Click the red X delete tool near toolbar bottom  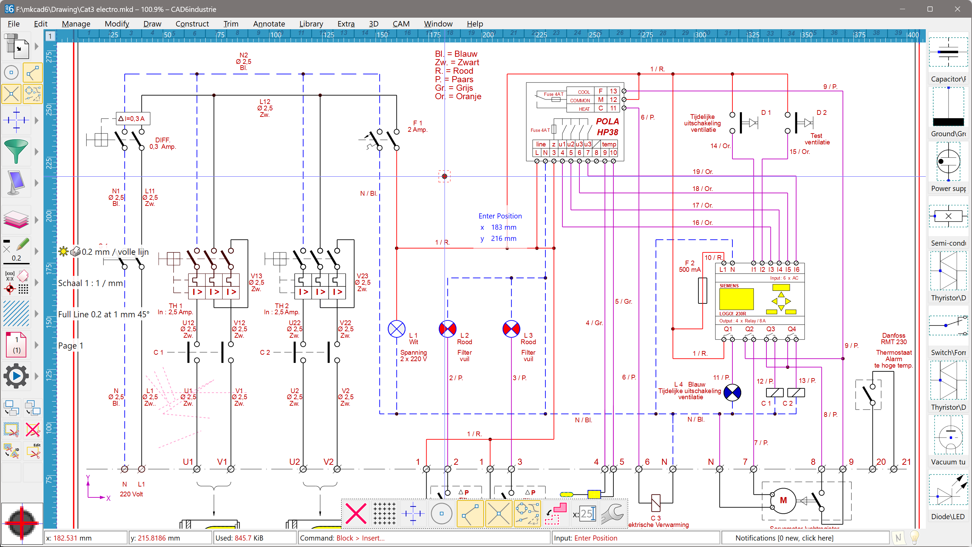[x=33, y=430]
